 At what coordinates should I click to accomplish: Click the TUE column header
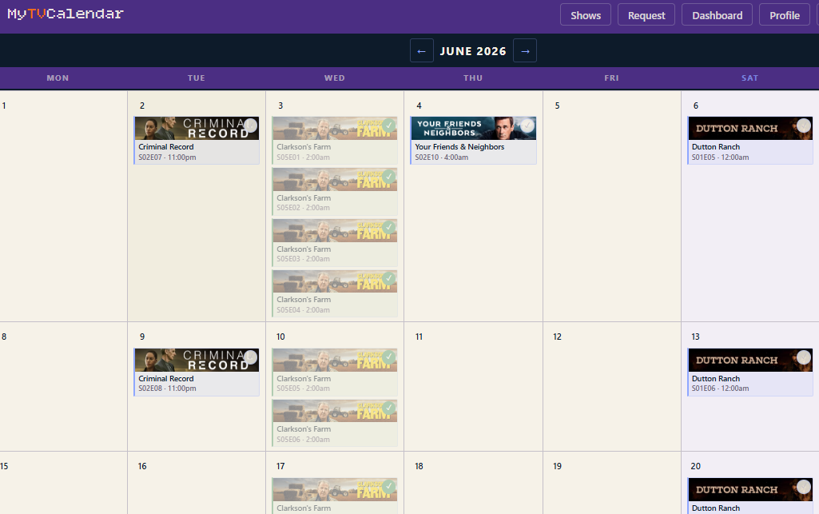197,78
